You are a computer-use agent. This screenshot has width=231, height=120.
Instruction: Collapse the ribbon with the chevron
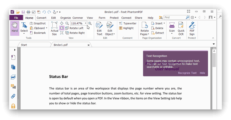tap(213, 38)
